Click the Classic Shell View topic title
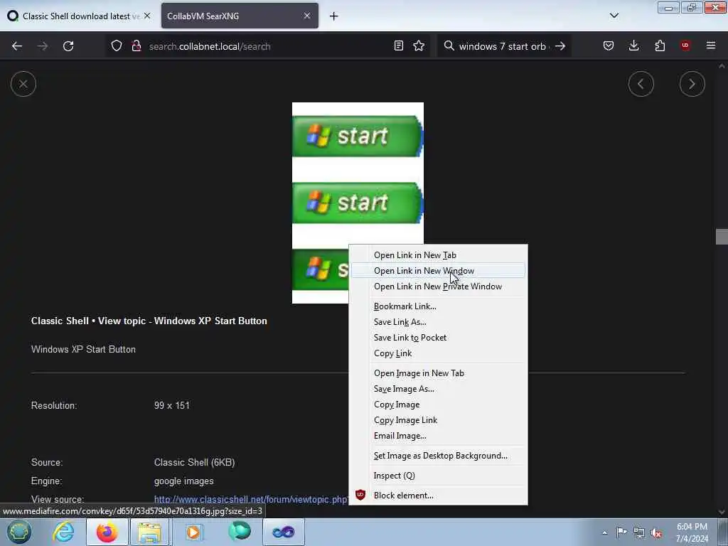The height and width of the screenshot is (546, 728). tap(149, 321)
